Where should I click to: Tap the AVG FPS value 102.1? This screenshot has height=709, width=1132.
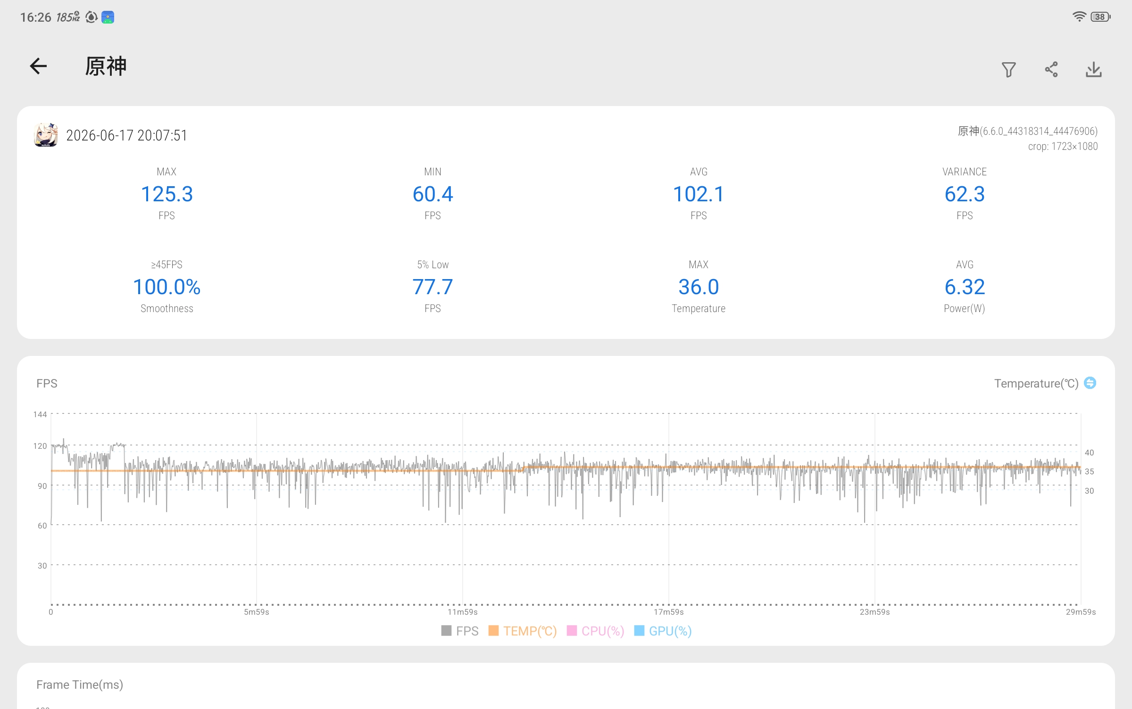tap(699, 194)
